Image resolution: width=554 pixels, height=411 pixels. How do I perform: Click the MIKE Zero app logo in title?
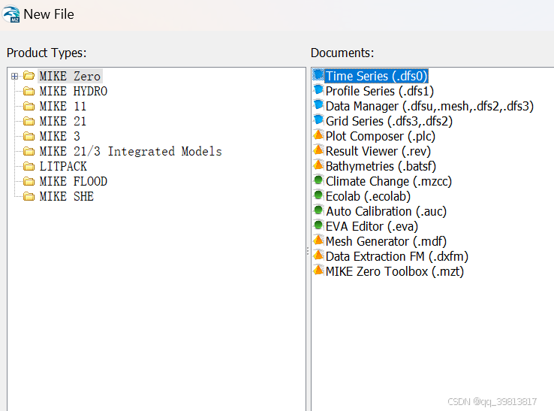11,14
